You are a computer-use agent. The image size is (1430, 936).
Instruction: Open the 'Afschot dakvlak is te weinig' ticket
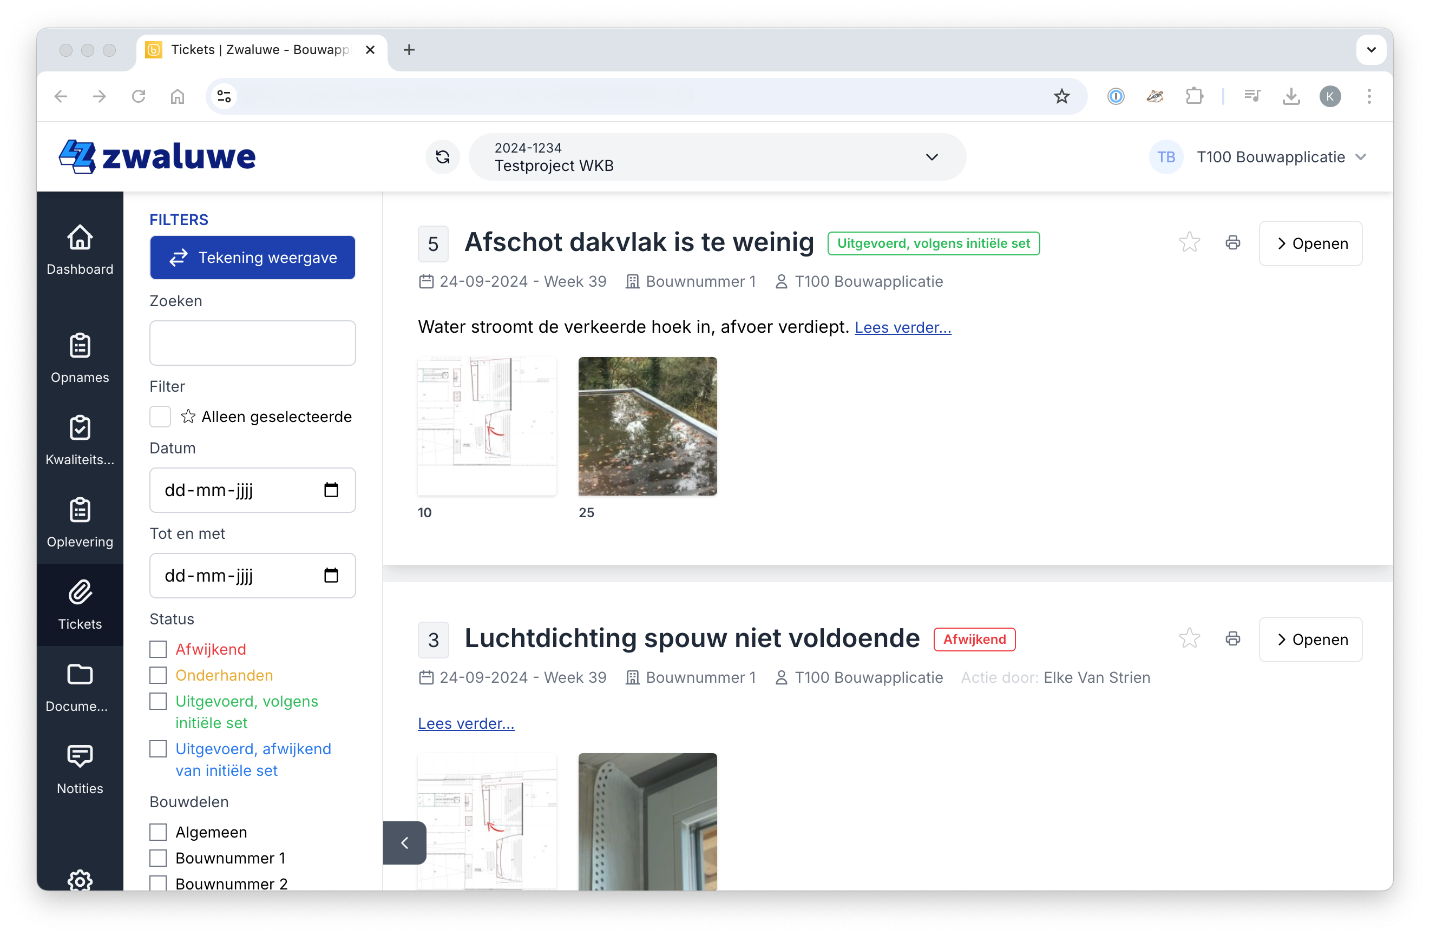click(1310, 243)
